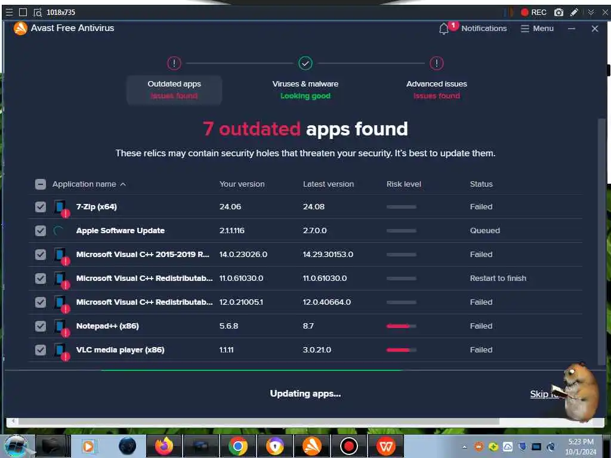
Task: Click the Outdated apps warning step icon
Action: [174, 63]
